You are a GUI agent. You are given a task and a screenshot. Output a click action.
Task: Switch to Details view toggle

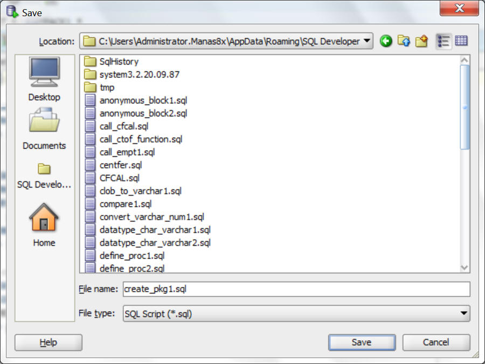(461, 41)
